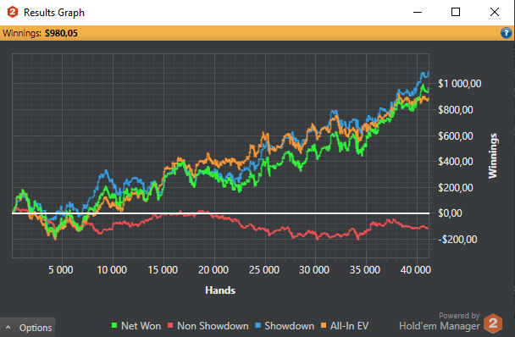Viewport: 515px width, 337px height.
Task: Click the Hands axis title
Action: (x=220, y=290)
